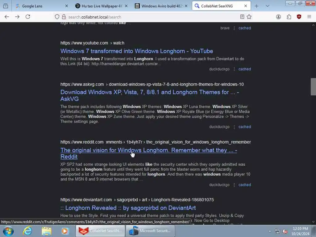Viewport: 316px width, 237px height.
Task: Open the muted volume tray icon
Action: pyautogui.click(x=285, y=231)
